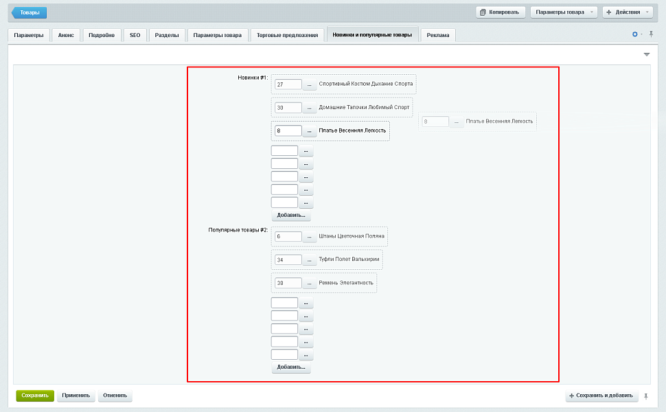Open the Параметры товара dropdown menu
This screenshot has height=412, width=666.
tap(564, 12)
